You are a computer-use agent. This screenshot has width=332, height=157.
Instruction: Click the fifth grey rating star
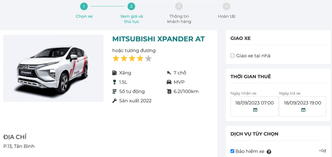[x=148, y=59]
